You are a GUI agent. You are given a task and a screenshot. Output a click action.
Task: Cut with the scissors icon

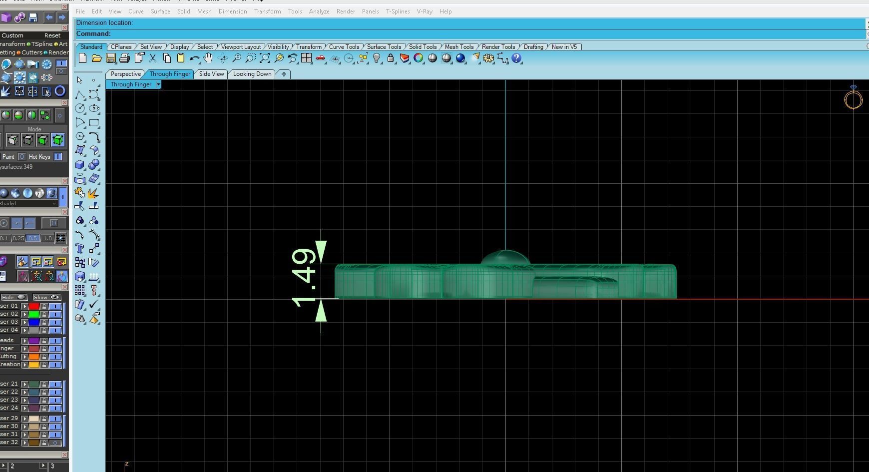pos(153,58)
